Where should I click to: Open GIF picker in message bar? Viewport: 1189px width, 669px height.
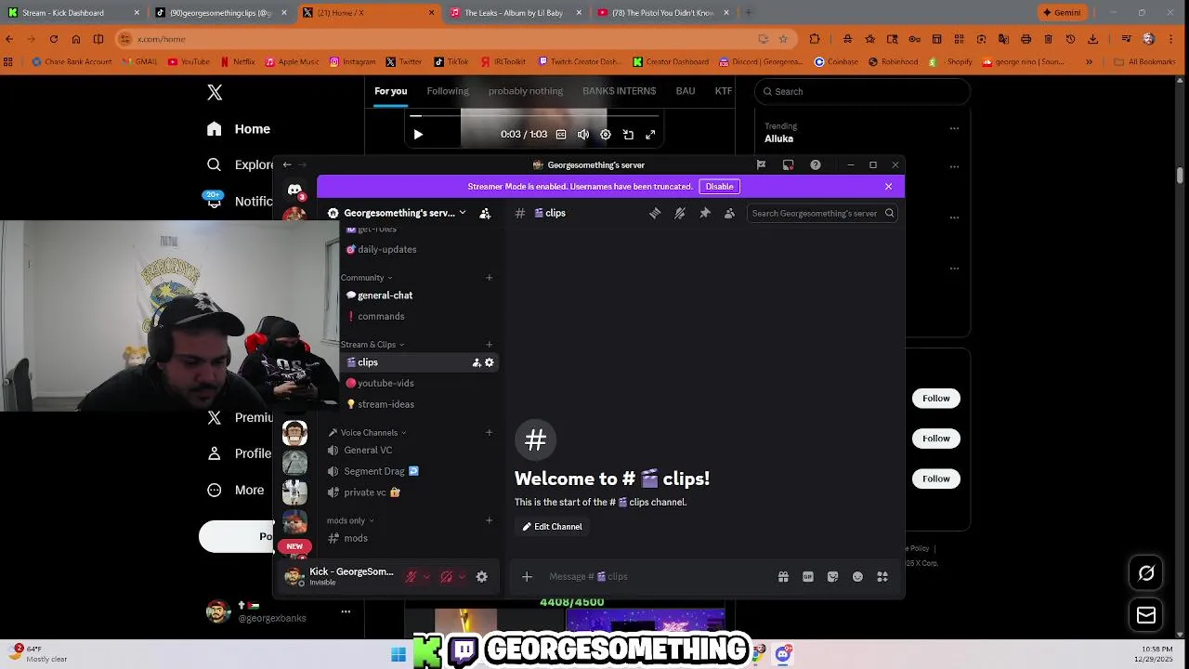point(808,577)
